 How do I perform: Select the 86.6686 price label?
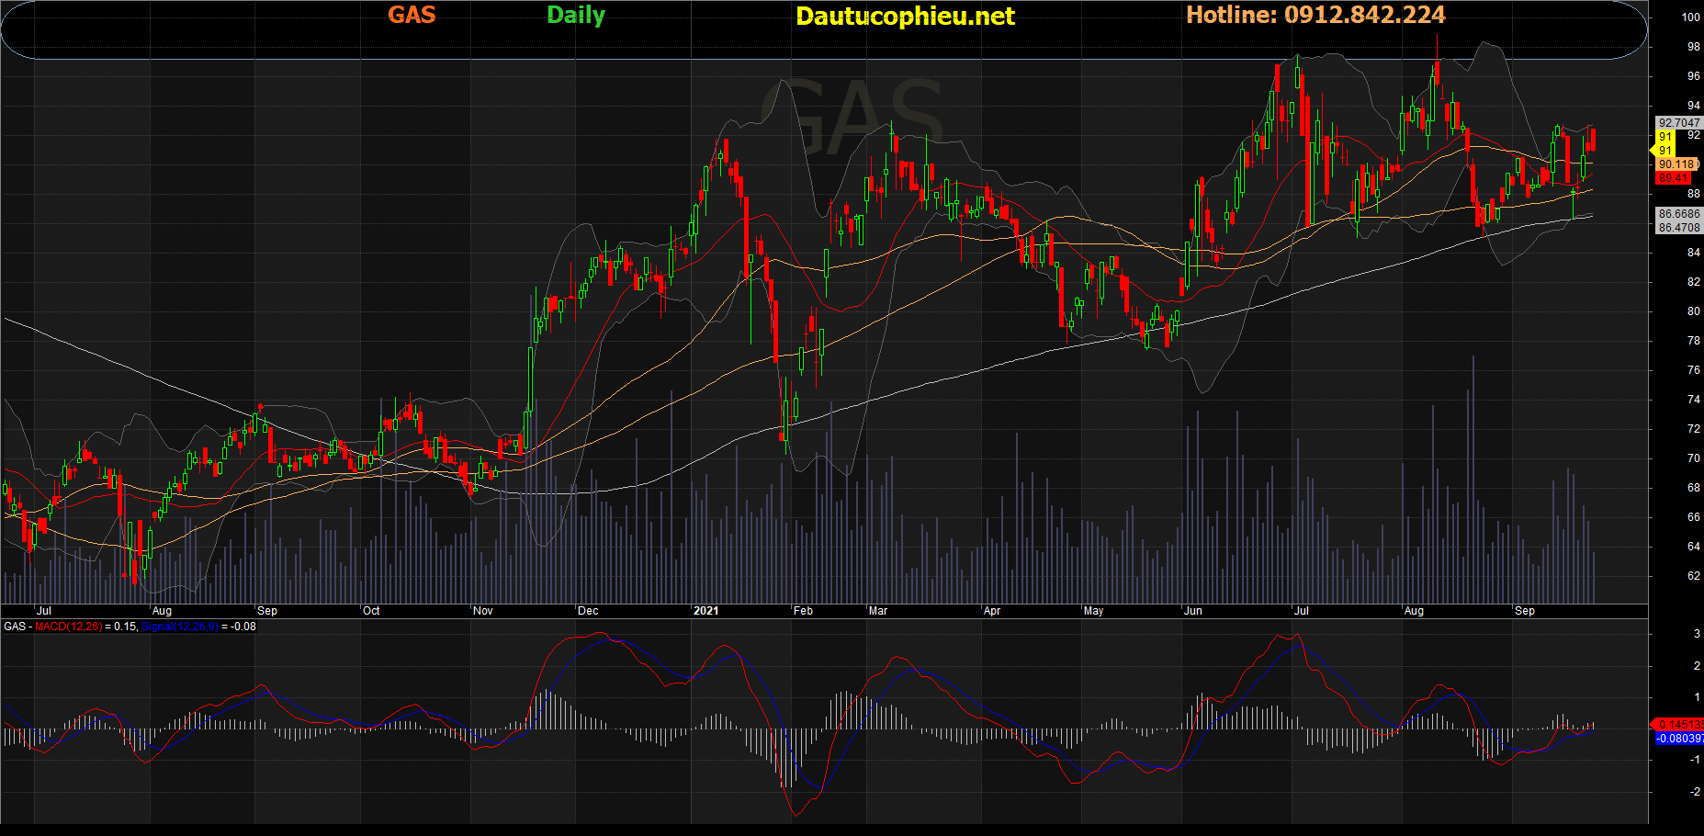click(x=1678, y=214)
